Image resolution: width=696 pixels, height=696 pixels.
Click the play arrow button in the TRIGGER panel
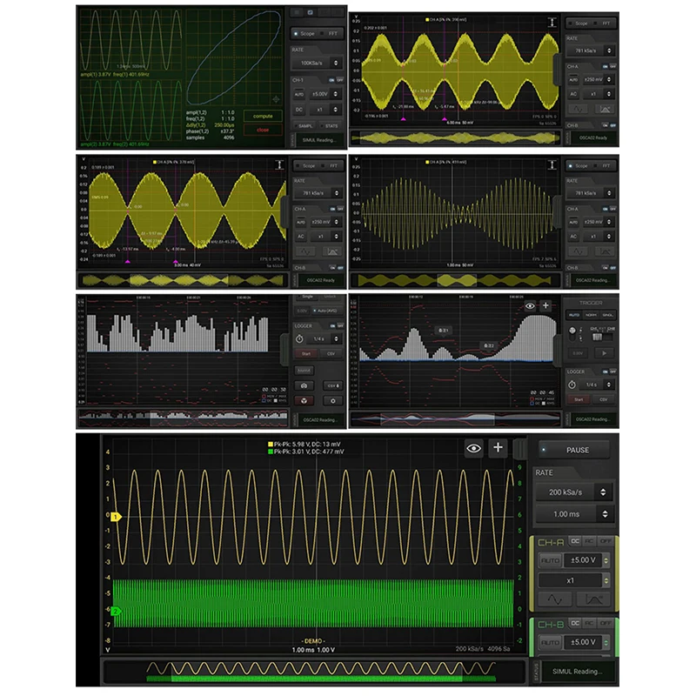(604, 353)
